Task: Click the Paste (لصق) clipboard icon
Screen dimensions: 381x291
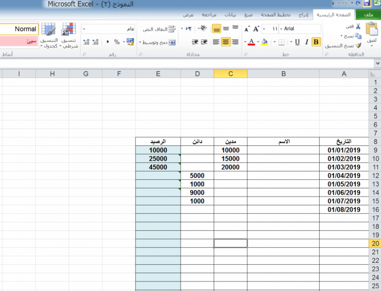Action: click(x=371, y=31)
